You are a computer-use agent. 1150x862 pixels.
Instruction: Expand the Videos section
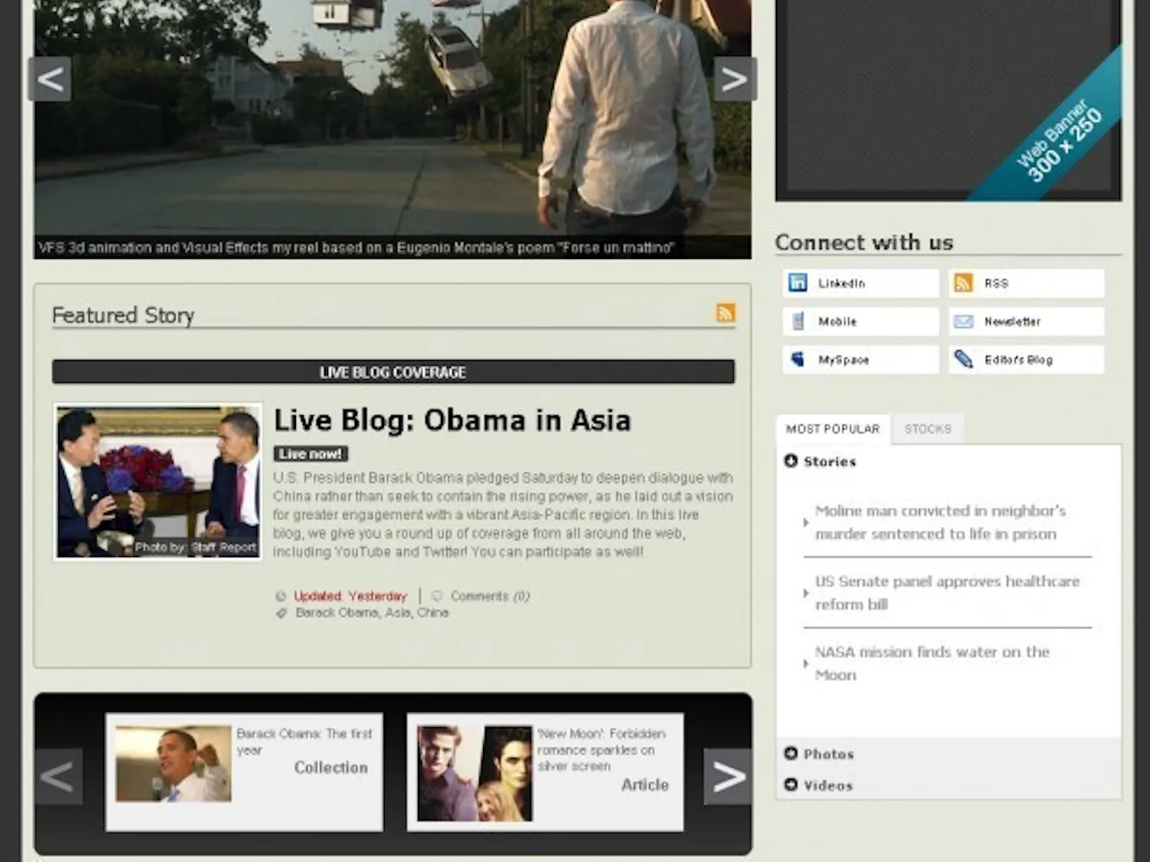click(x=791, y=785)
